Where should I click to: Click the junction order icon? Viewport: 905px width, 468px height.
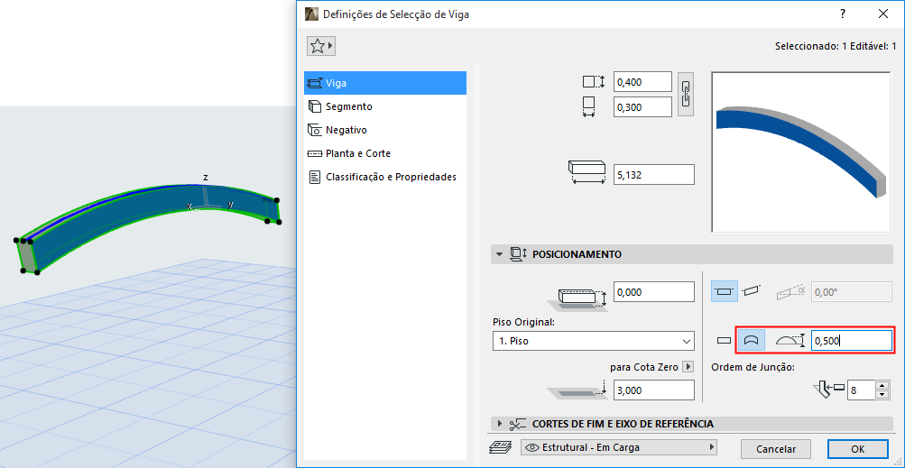(827, 390)
